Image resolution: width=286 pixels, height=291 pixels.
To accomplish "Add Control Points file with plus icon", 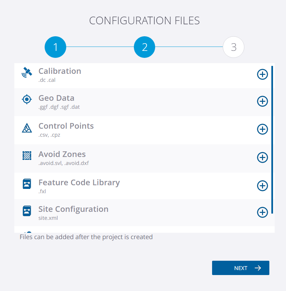I will 262,129.
